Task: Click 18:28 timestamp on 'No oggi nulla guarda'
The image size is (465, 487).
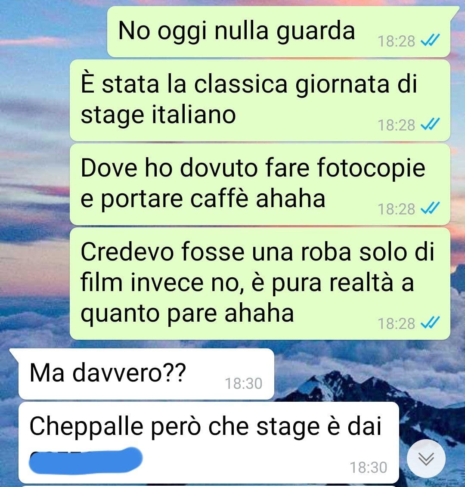Action: pyautogui.click(x=397, y=41)
